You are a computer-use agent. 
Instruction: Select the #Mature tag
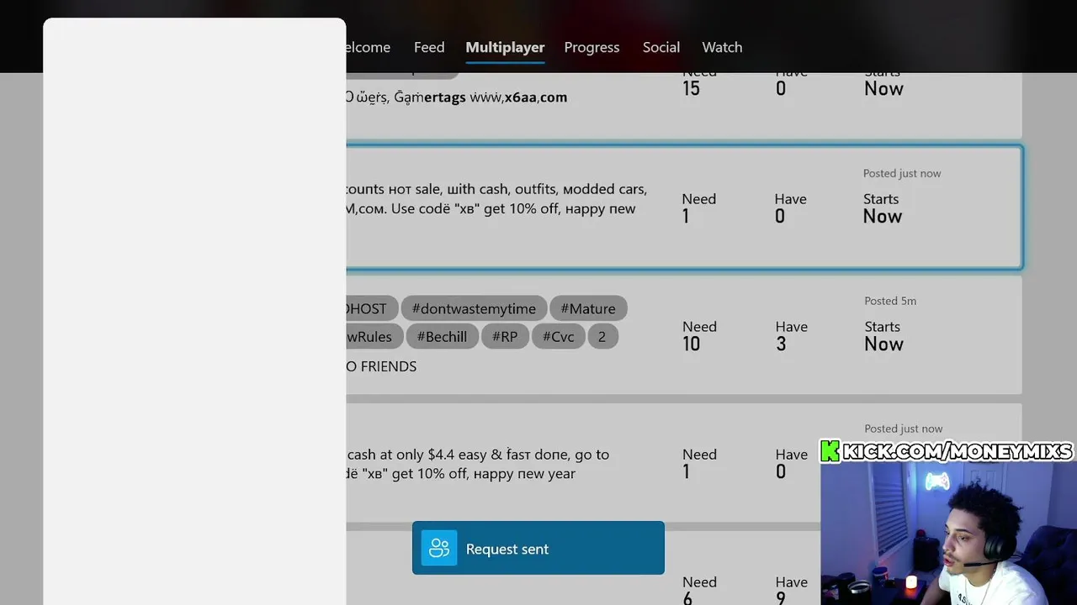pos(588,308)
